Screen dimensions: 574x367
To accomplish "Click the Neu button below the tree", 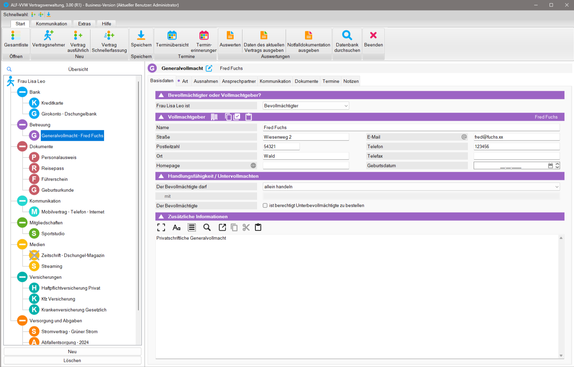I will [72, 352].
